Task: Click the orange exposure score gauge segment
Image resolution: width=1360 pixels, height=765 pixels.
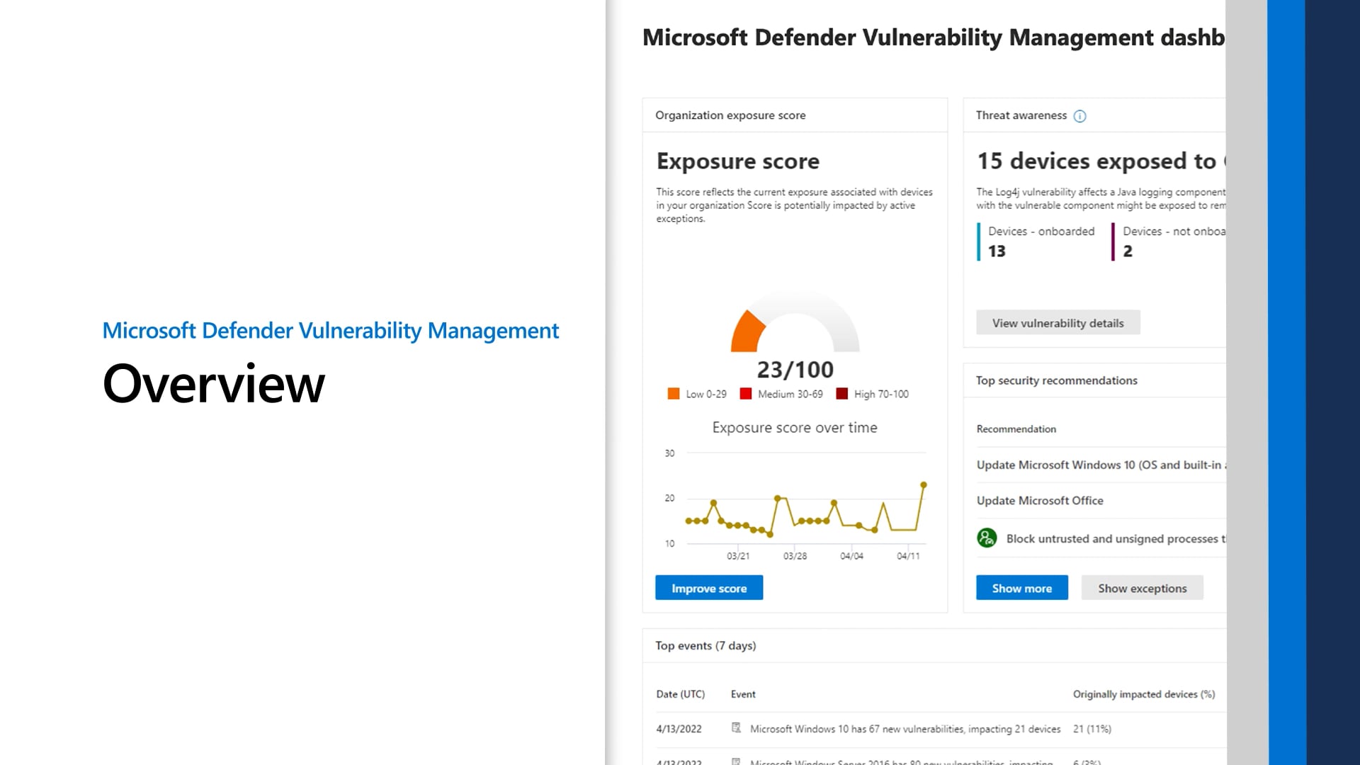Action: tap(747, 333)
